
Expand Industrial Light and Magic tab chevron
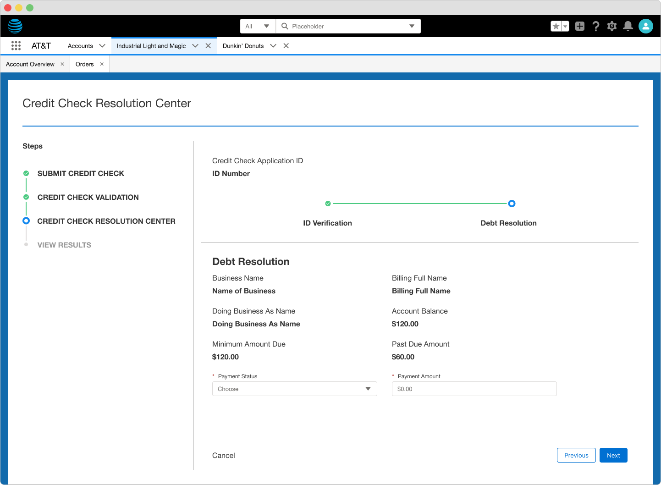tap(195, 46)
